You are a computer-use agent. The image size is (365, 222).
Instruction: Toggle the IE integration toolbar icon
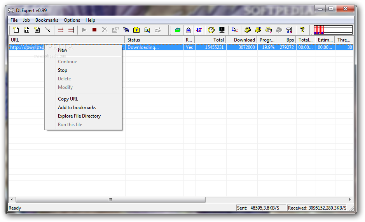point(199,30)
